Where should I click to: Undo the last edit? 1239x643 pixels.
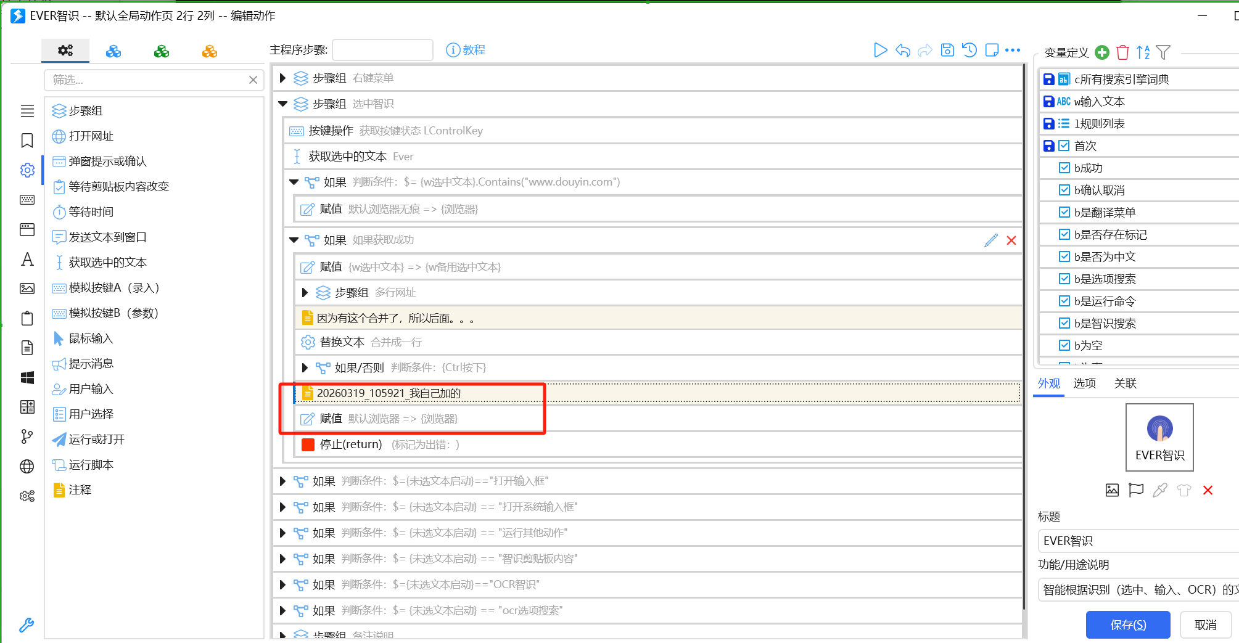[x=903, y=50]
